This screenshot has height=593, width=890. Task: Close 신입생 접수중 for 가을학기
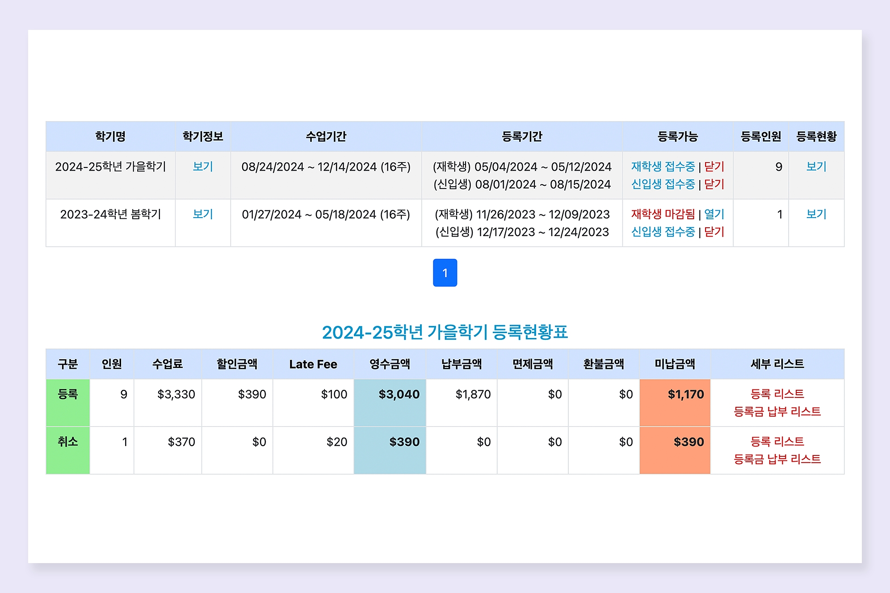714,184
